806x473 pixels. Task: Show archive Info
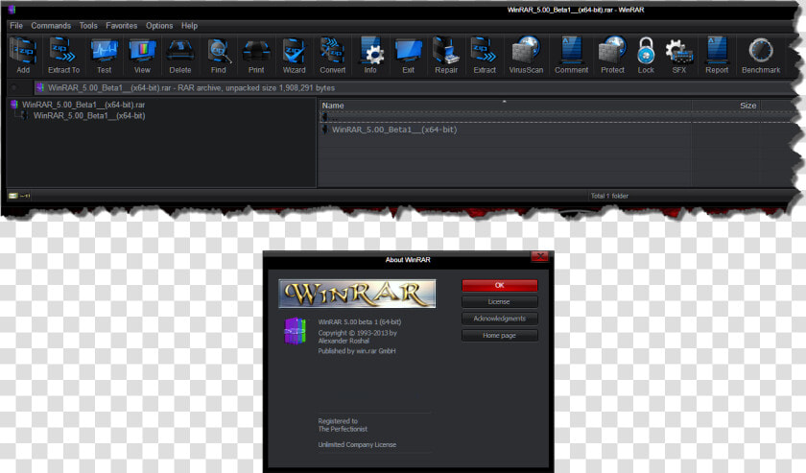tap(370, 56)
